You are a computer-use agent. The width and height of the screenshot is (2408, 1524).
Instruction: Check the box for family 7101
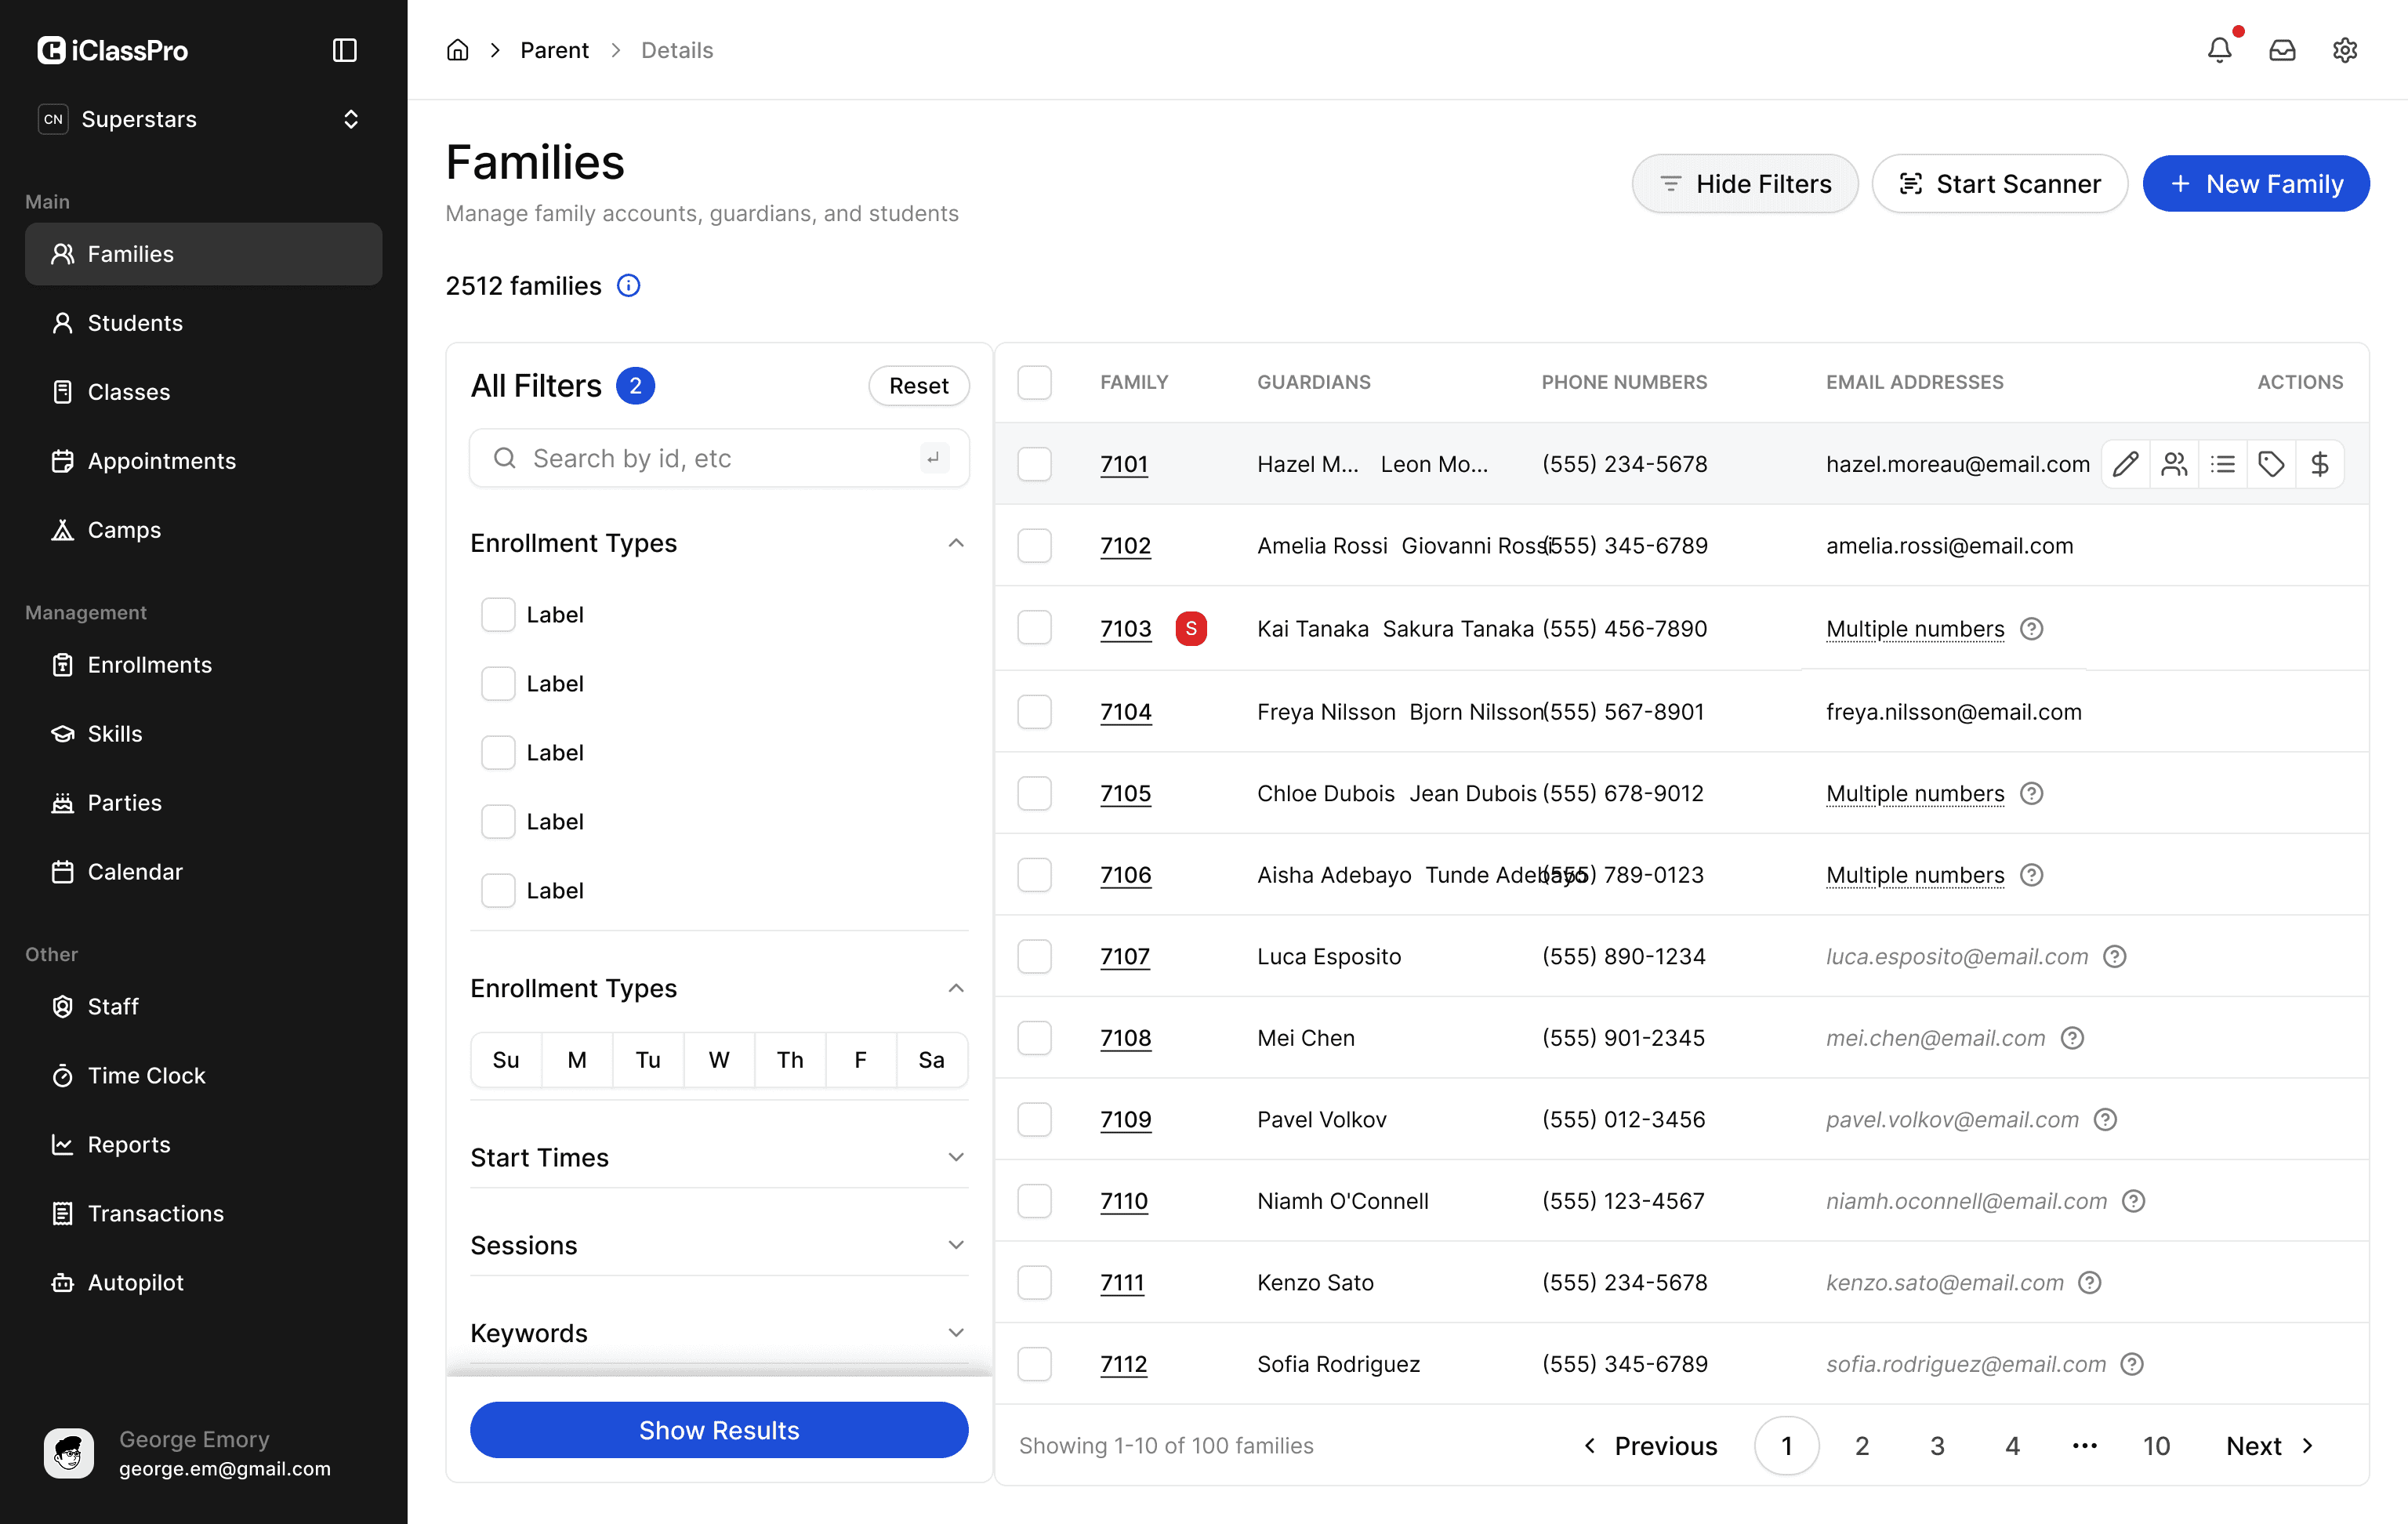click(1034, 464)
